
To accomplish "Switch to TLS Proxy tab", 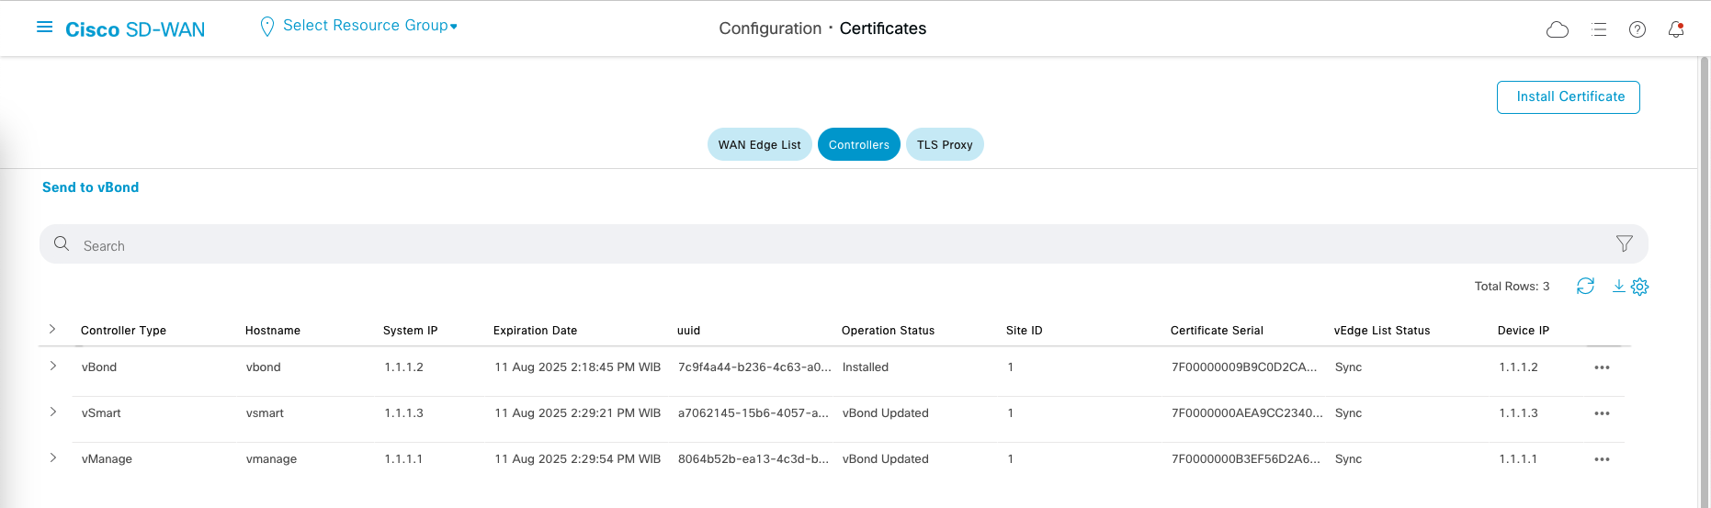I will [945, 144].
